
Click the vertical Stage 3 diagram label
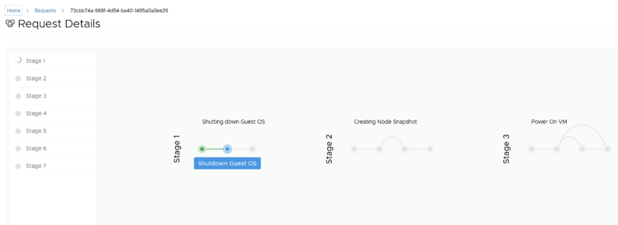(506, 149)
